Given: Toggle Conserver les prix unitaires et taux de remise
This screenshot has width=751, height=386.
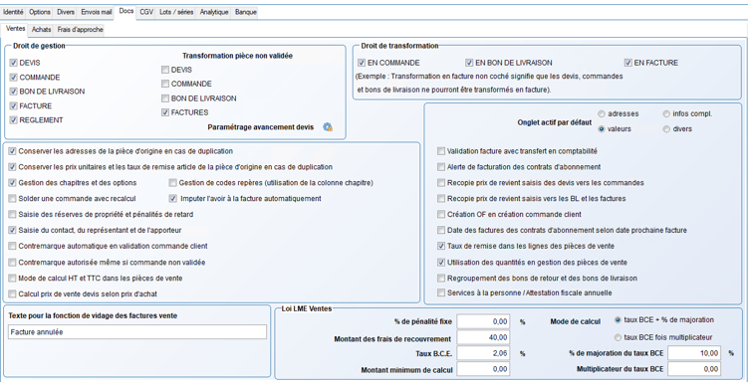Looking at the screenshot, I should [12, 167].
